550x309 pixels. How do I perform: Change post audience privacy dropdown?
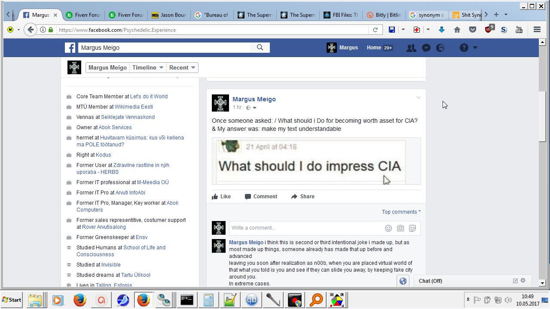tap(251, 108)
